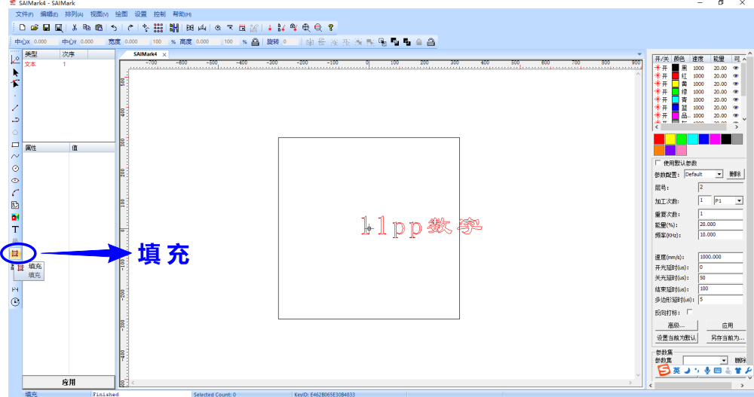Click the Cut scissors icon
Screen dimensions: 754x397
click(75, 27)
